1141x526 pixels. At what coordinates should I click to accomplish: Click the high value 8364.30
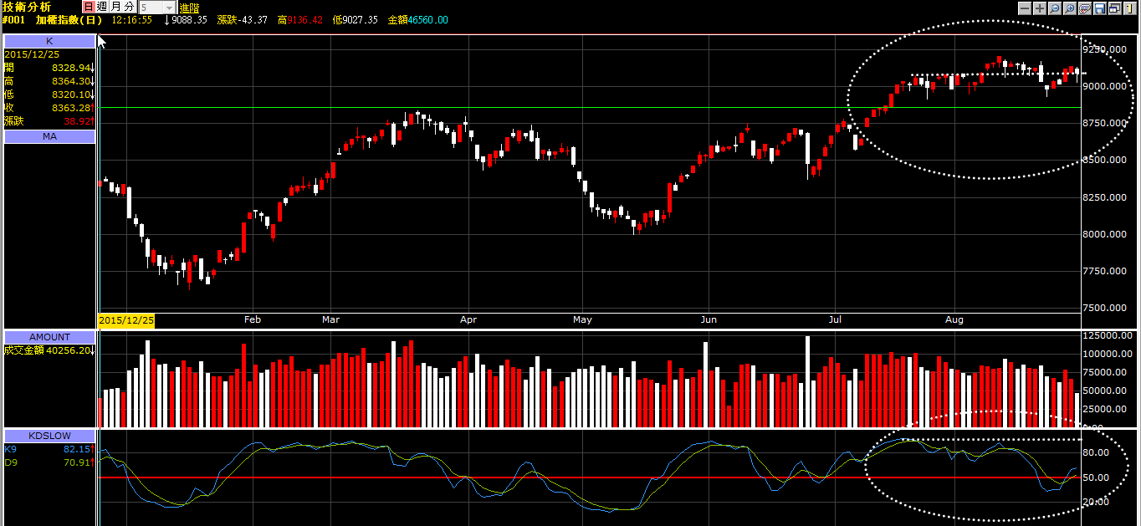[x=71, y=81]
